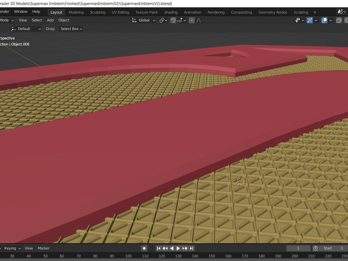Expand overlays options dropdown arrow
This screenshot has width=348, height=261.
[331, 20]
